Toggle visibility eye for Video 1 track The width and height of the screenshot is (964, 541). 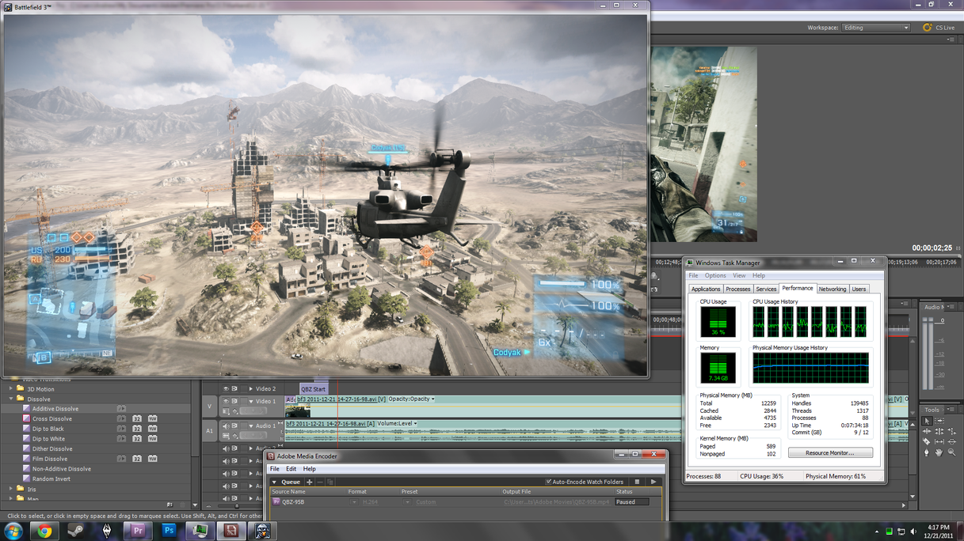pos(226,402)
